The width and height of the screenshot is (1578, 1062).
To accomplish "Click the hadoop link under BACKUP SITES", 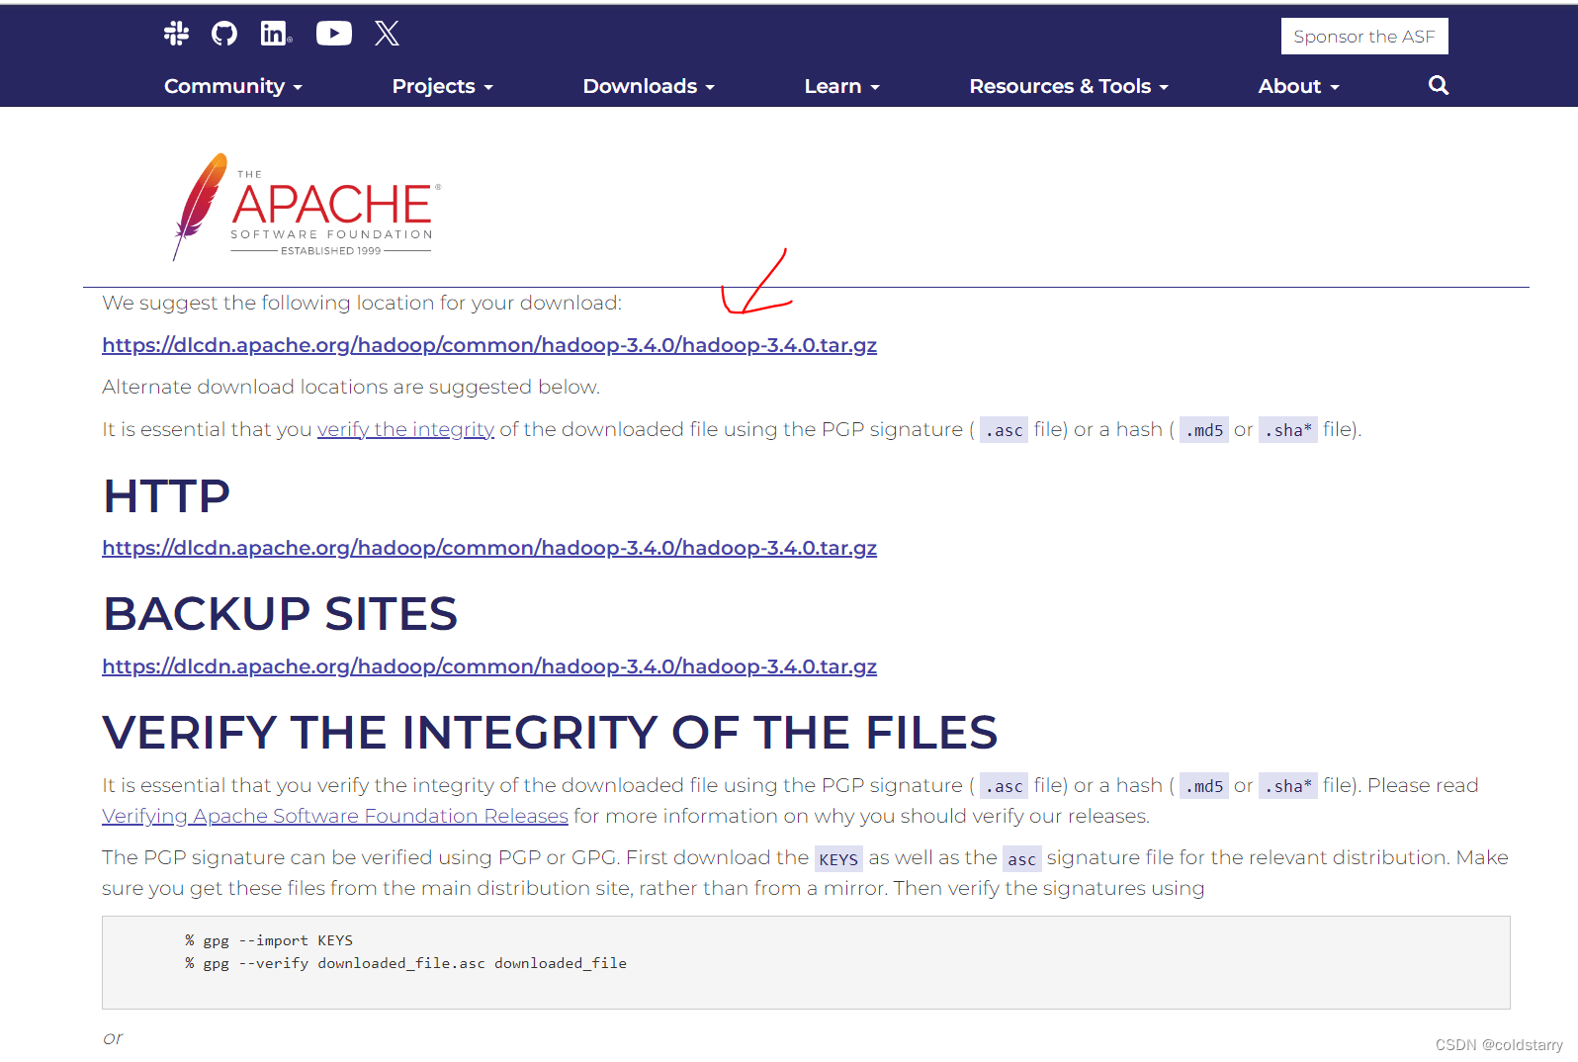I will pos(489,666).
